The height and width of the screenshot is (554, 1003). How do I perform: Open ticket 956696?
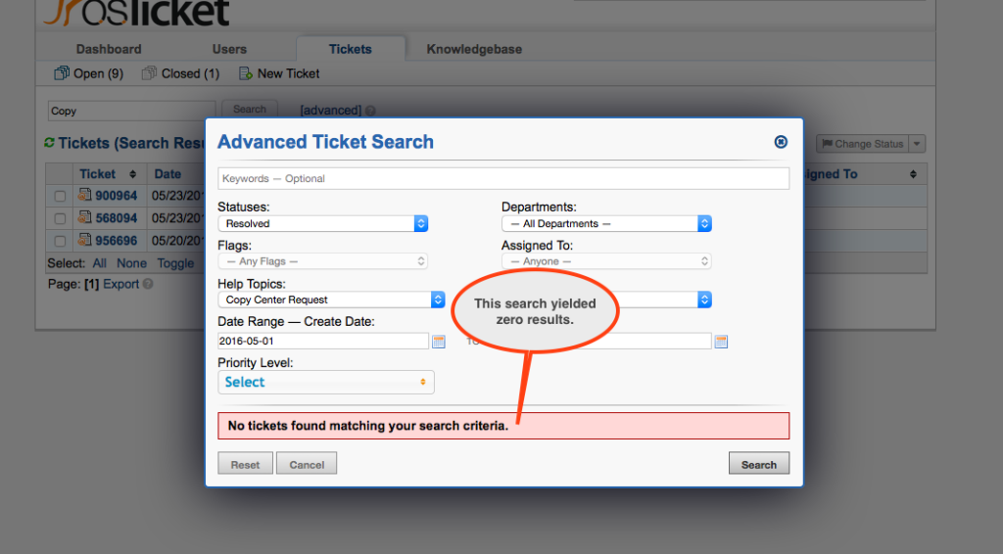pyautogui.click(x=117, y=240)
